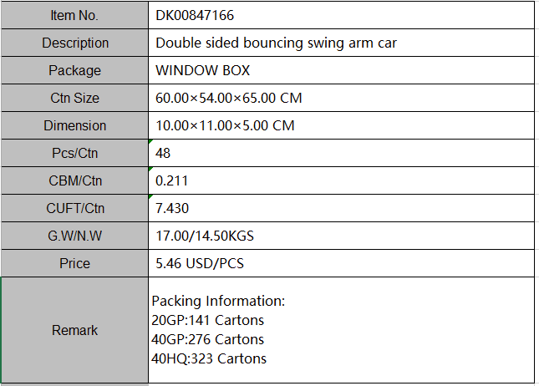Viewport: 539px width, 386px height.
Task: Select the Price label cell
Action: click(x=74, y=263)
